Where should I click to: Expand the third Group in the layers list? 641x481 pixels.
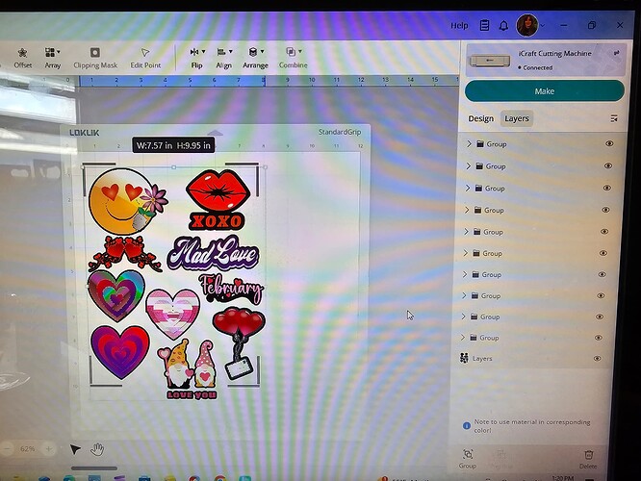(468, 188)
